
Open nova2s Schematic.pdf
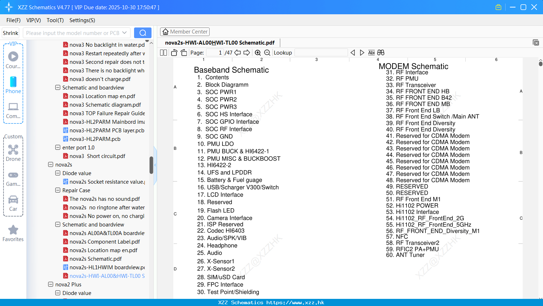(x=96, y=259)
